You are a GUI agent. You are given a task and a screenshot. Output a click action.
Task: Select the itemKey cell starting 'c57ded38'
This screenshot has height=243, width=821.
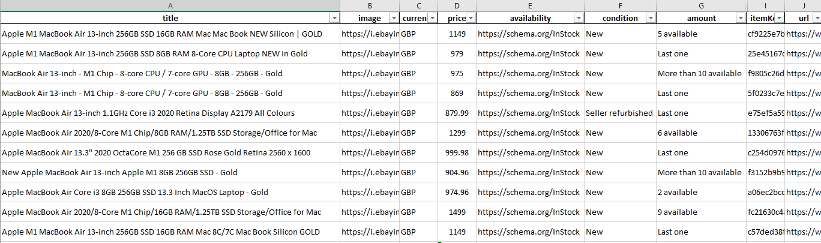pyautogui.click(x=766, y=232)
